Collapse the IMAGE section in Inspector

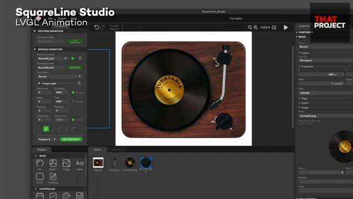pyautogui.click(x=297, y=36)
